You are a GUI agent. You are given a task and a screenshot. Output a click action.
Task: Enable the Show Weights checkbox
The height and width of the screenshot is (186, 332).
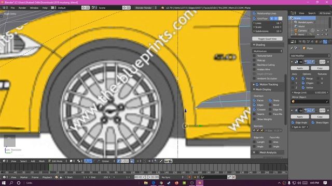pos(254,119)
